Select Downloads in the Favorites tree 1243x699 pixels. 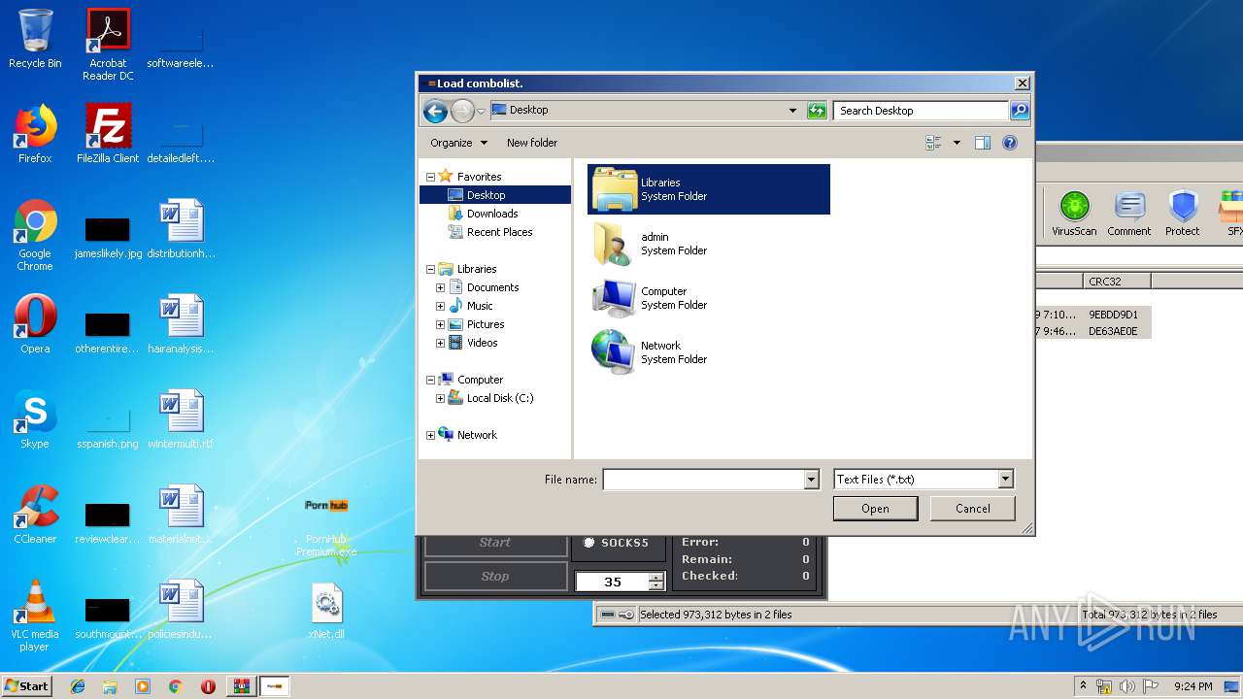pyautogui.click(x=492, y=214)
